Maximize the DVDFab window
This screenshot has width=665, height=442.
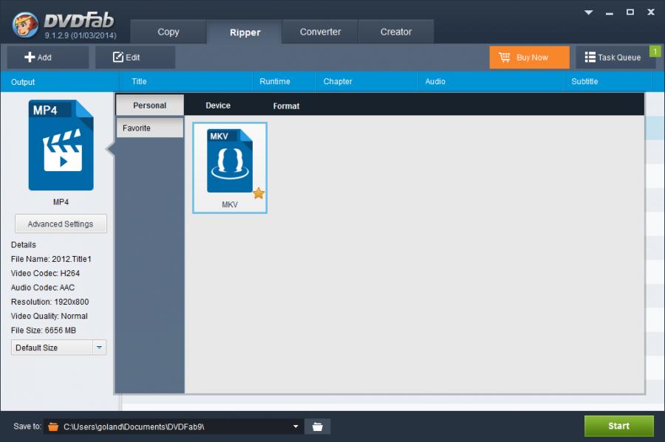click(x=630, y=13)
